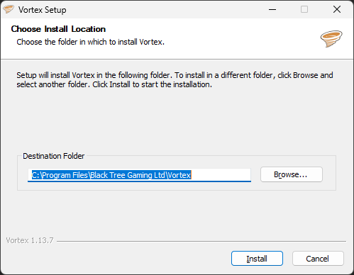The image size is (354, 275).
Task: Click the disabled maximize button
Action: [x=304, y=9]
